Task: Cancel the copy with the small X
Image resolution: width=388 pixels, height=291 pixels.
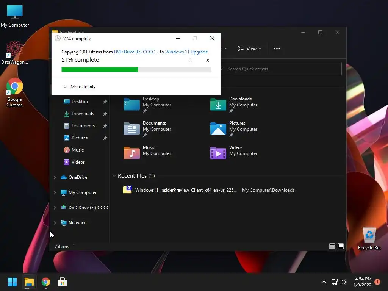Action: click(207, 60)
